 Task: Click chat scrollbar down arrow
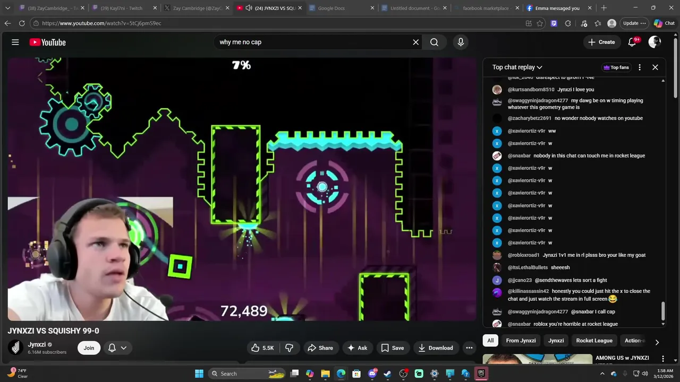[663, 324]
